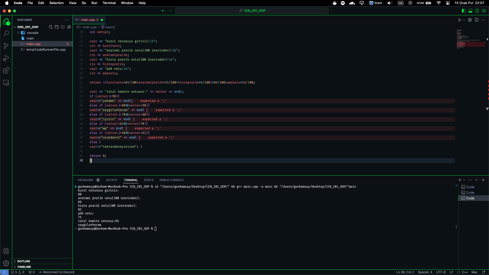Screen dimensions: 489x275
Task: Toggle the bottom panel layout button
Action: pos(470,11)
